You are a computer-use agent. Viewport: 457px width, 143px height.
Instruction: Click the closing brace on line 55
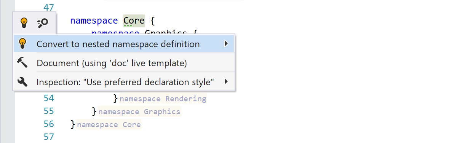coord(94,111)
